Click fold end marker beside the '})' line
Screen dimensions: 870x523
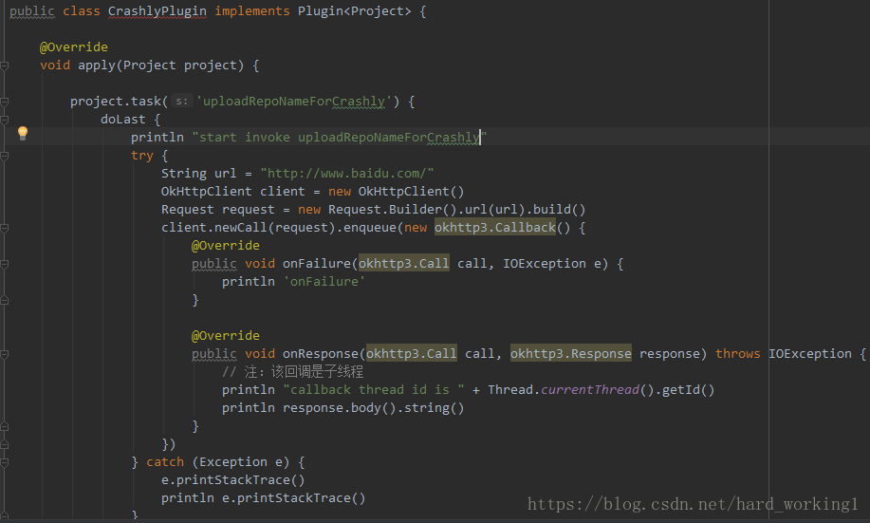tap(5, 445)
